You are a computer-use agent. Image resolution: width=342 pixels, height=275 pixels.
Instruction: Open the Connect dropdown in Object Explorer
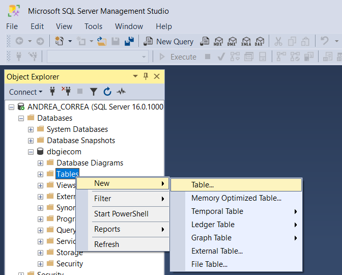(x=26, y=92)
